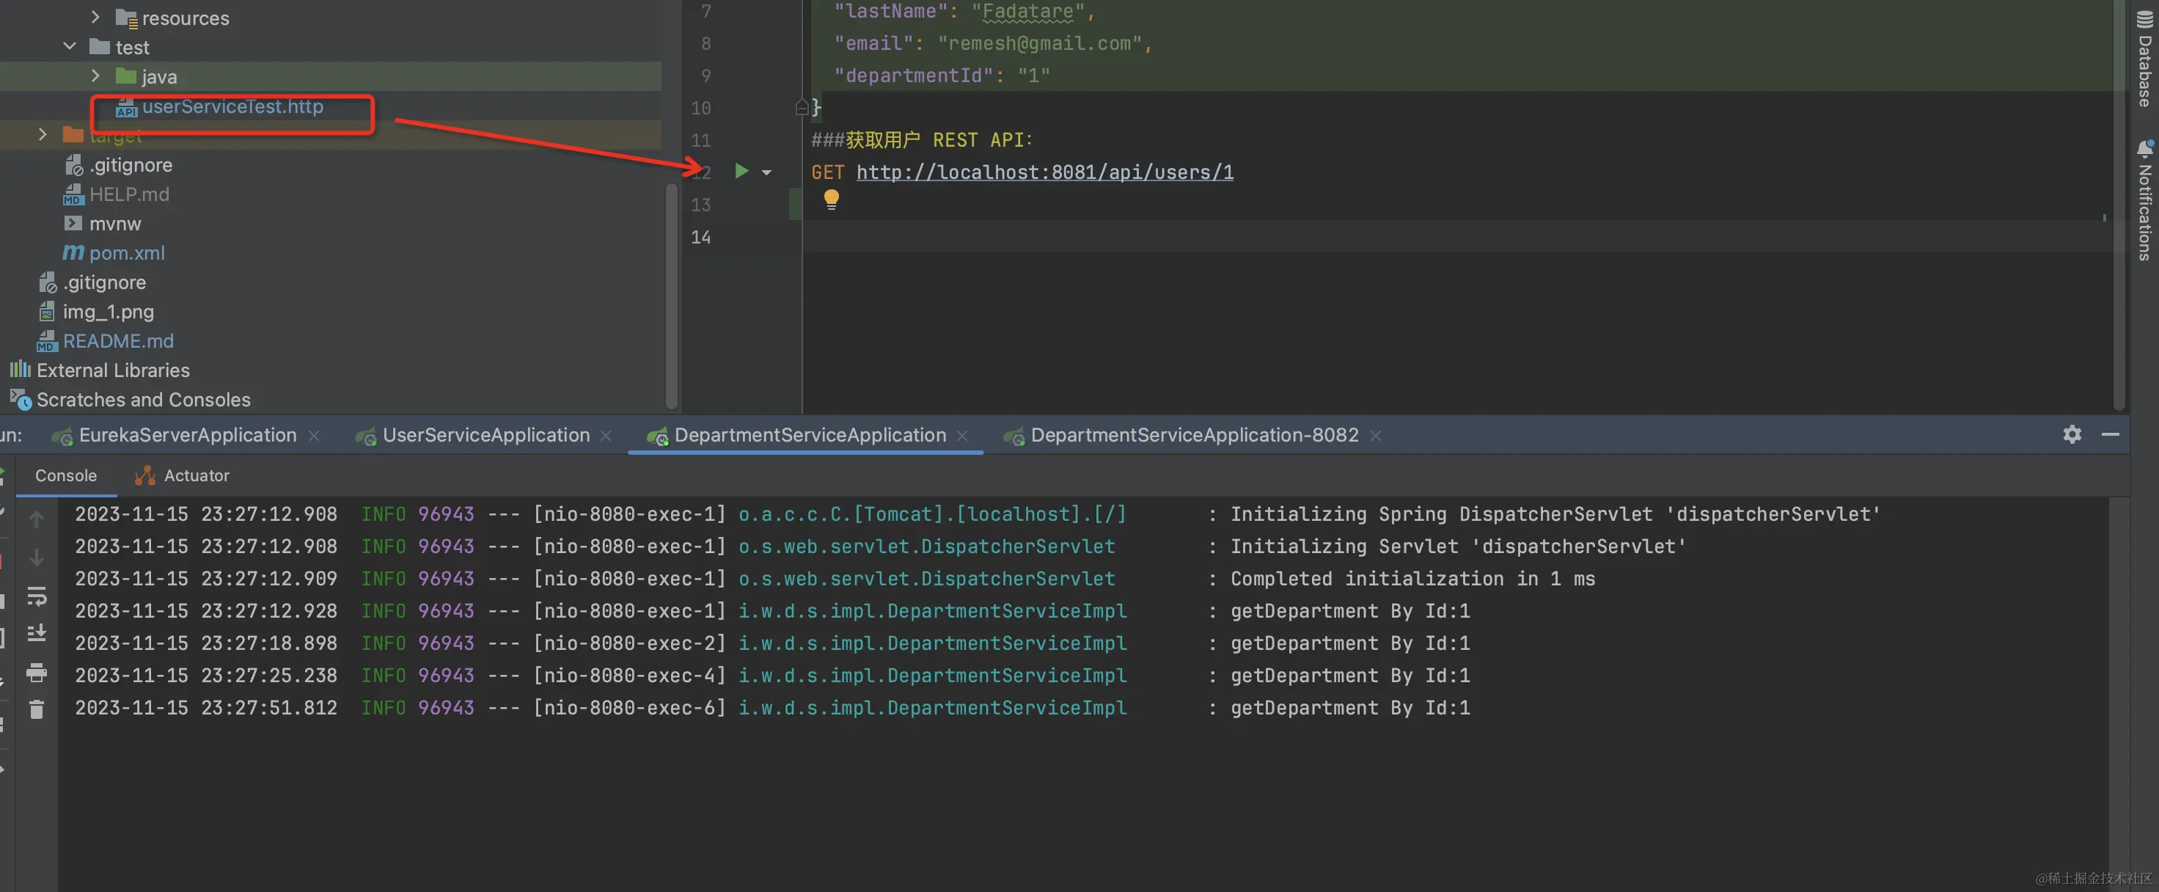
Task: Hide the Run tool window
Action: (x=2111, y=434)
